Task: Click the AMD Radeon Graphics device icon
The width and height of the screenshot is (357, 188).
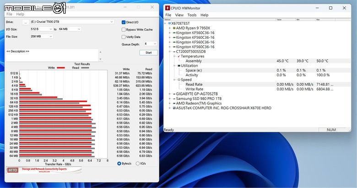Action: click(x=174, y=103)
